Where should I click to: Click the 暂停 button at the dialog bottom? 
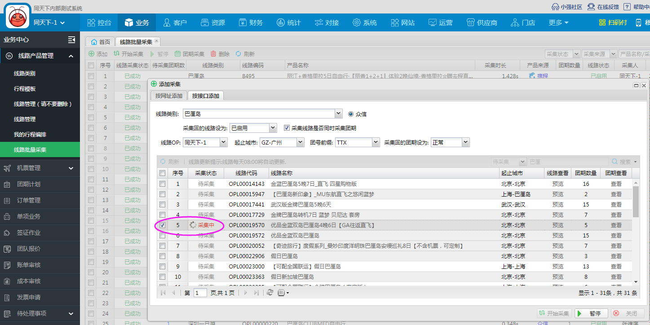[x=591, y=313]
